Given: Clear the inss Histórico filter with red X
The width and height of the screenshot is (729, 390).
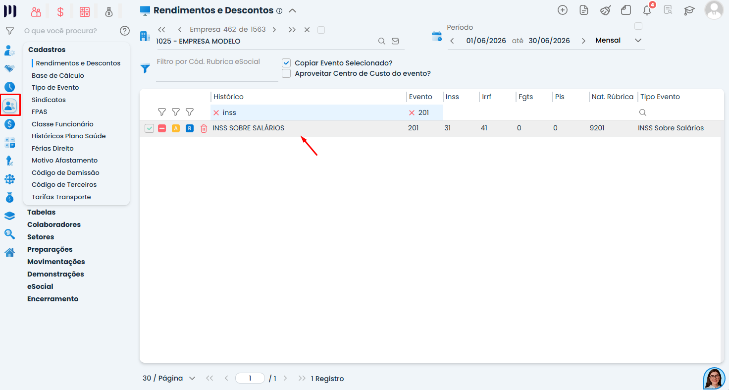Looking at the screenshot, I should click(216, 112).
